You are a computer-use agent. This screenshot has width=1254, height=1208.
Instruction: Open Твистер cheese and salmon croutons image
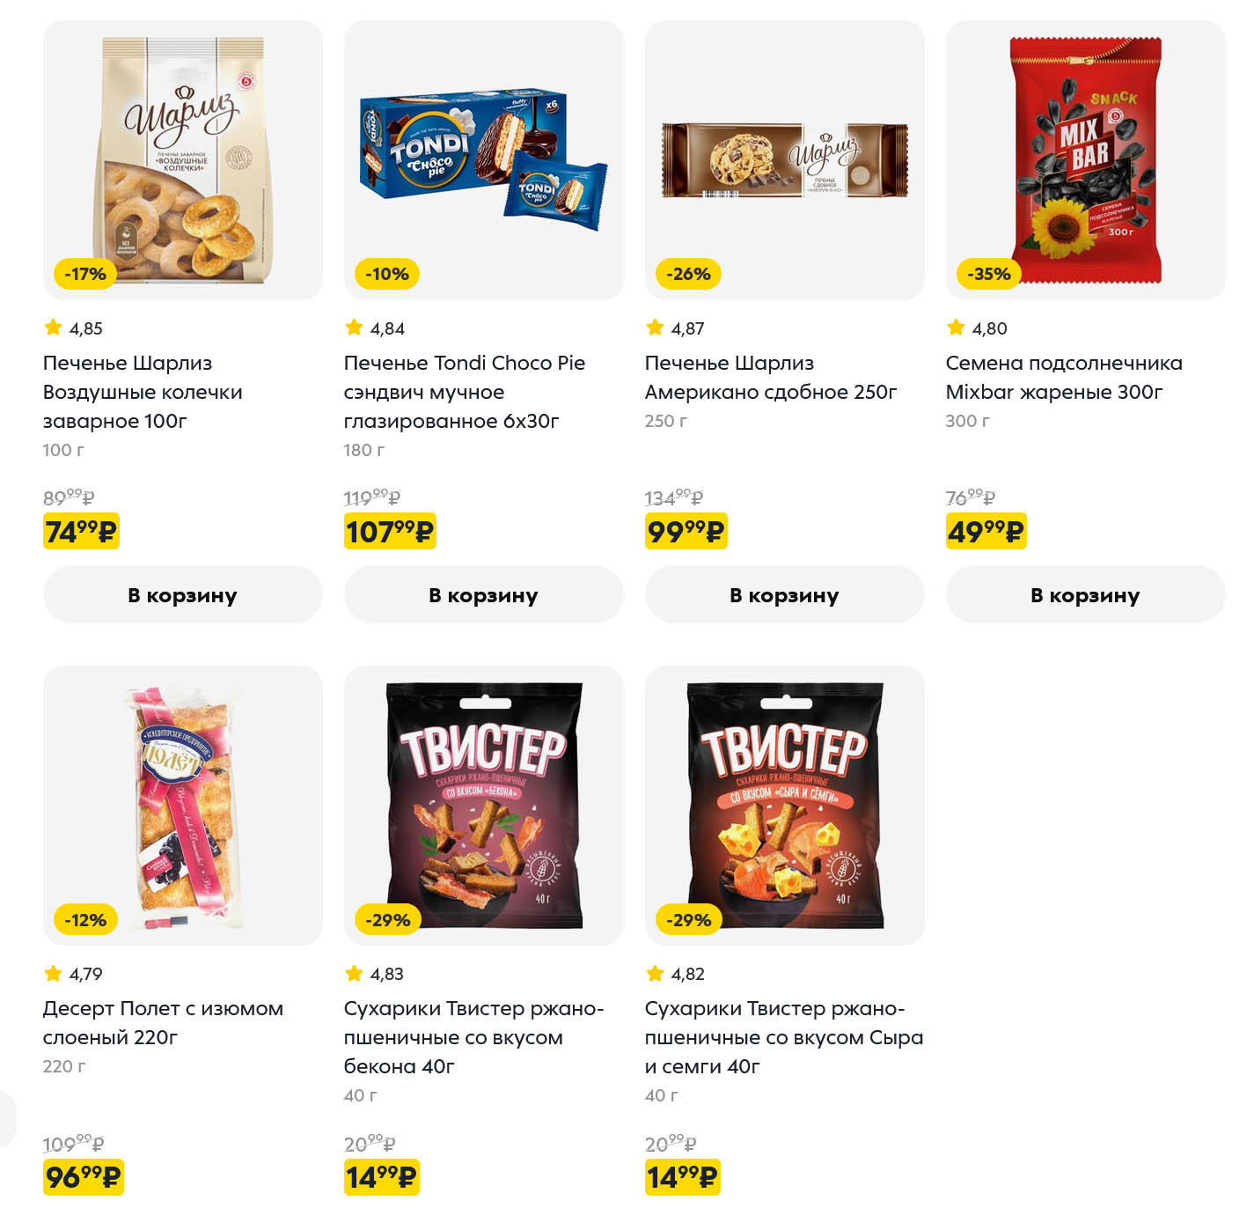tap(784, 805)
